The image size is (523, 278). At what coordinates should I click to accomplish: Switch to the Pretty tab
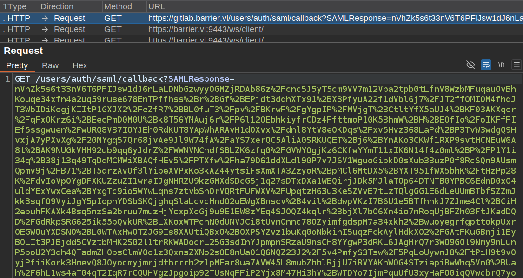click(x=17, y=65)
